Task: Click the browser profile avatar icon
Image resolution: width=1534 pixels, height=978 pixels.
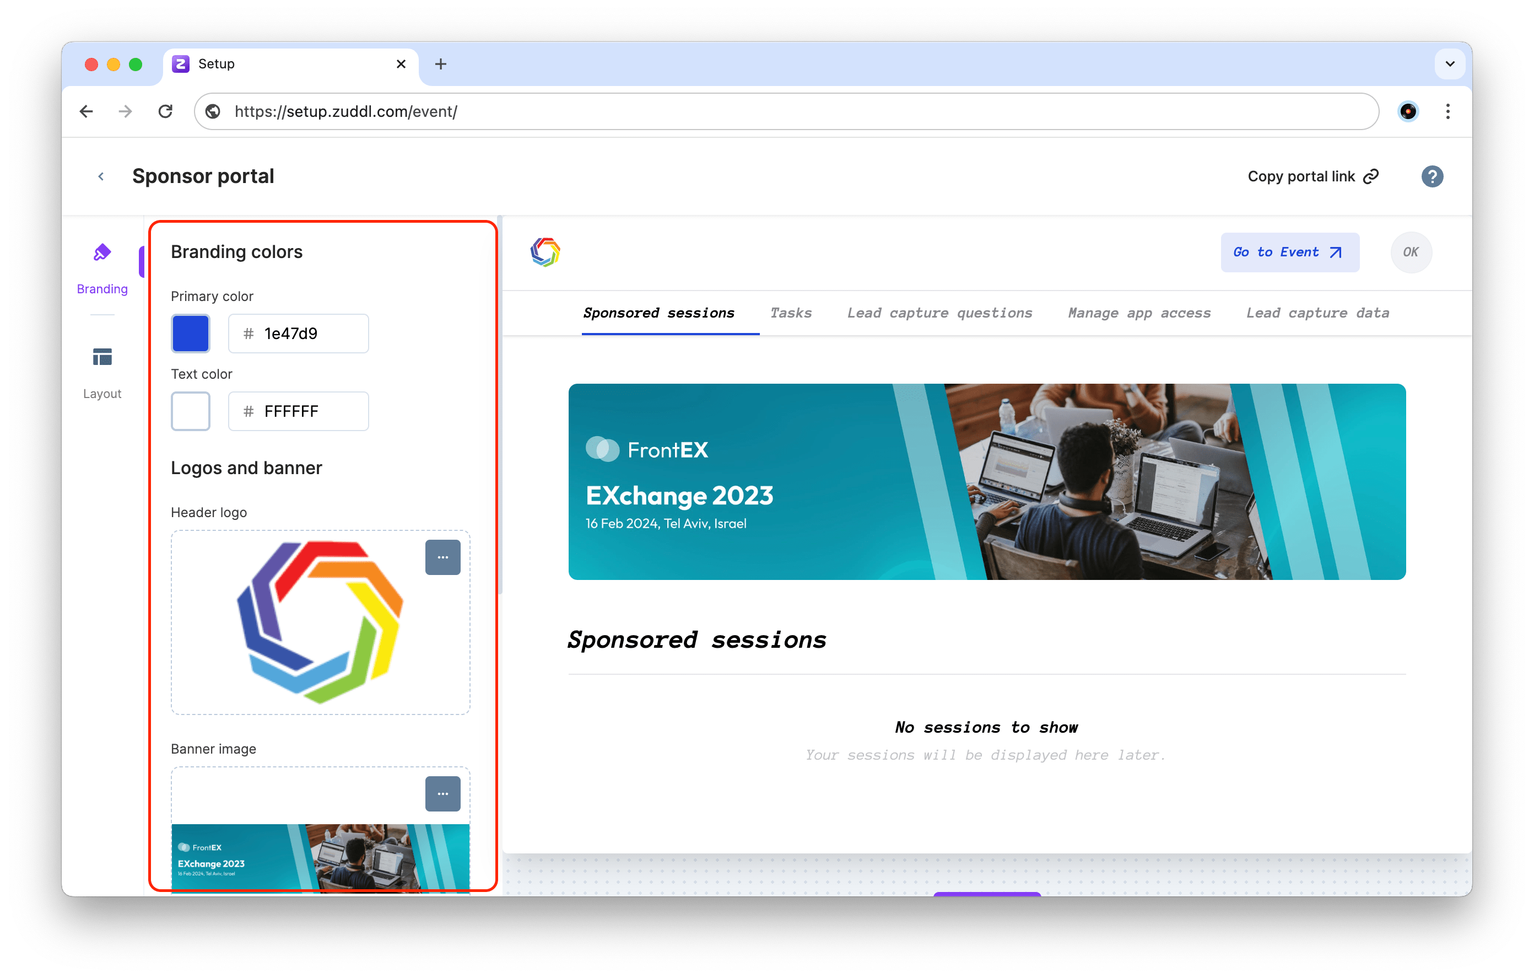Action: [1408, 111]
